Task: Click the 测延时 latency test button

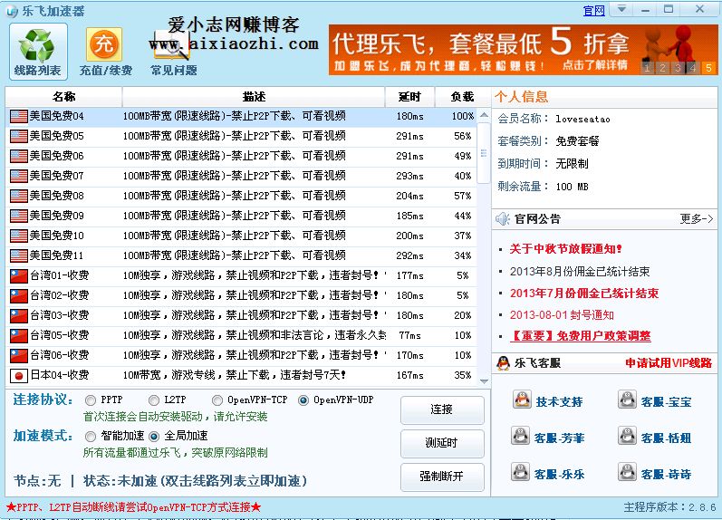Action: (x=442, y=443)
